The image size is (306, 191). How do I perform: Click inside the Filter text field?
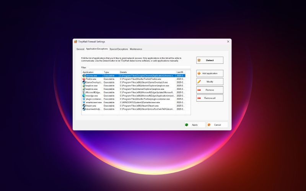point(140,68)
